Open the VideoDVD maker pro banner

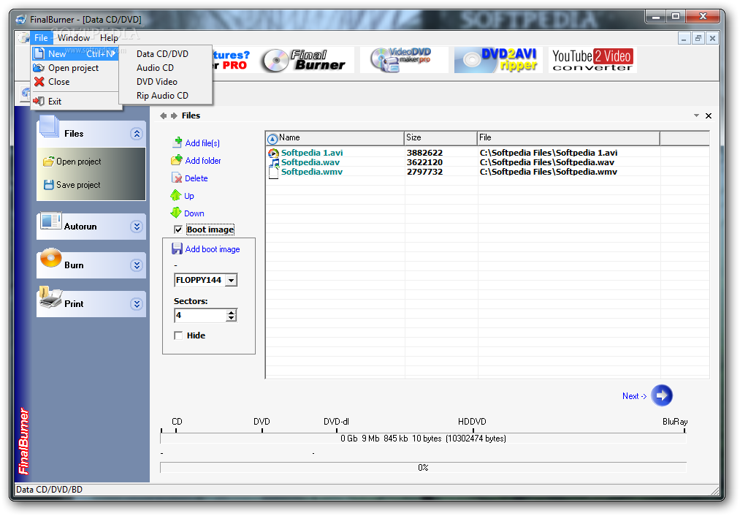coord(403,60)
